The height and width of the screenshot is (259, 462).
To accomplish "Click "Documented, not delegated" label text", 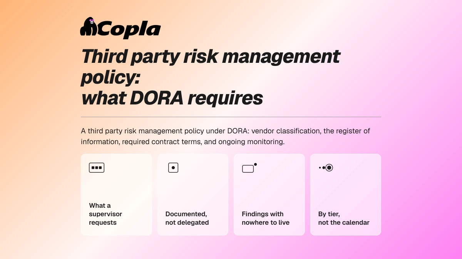I will tap(187, 218).
